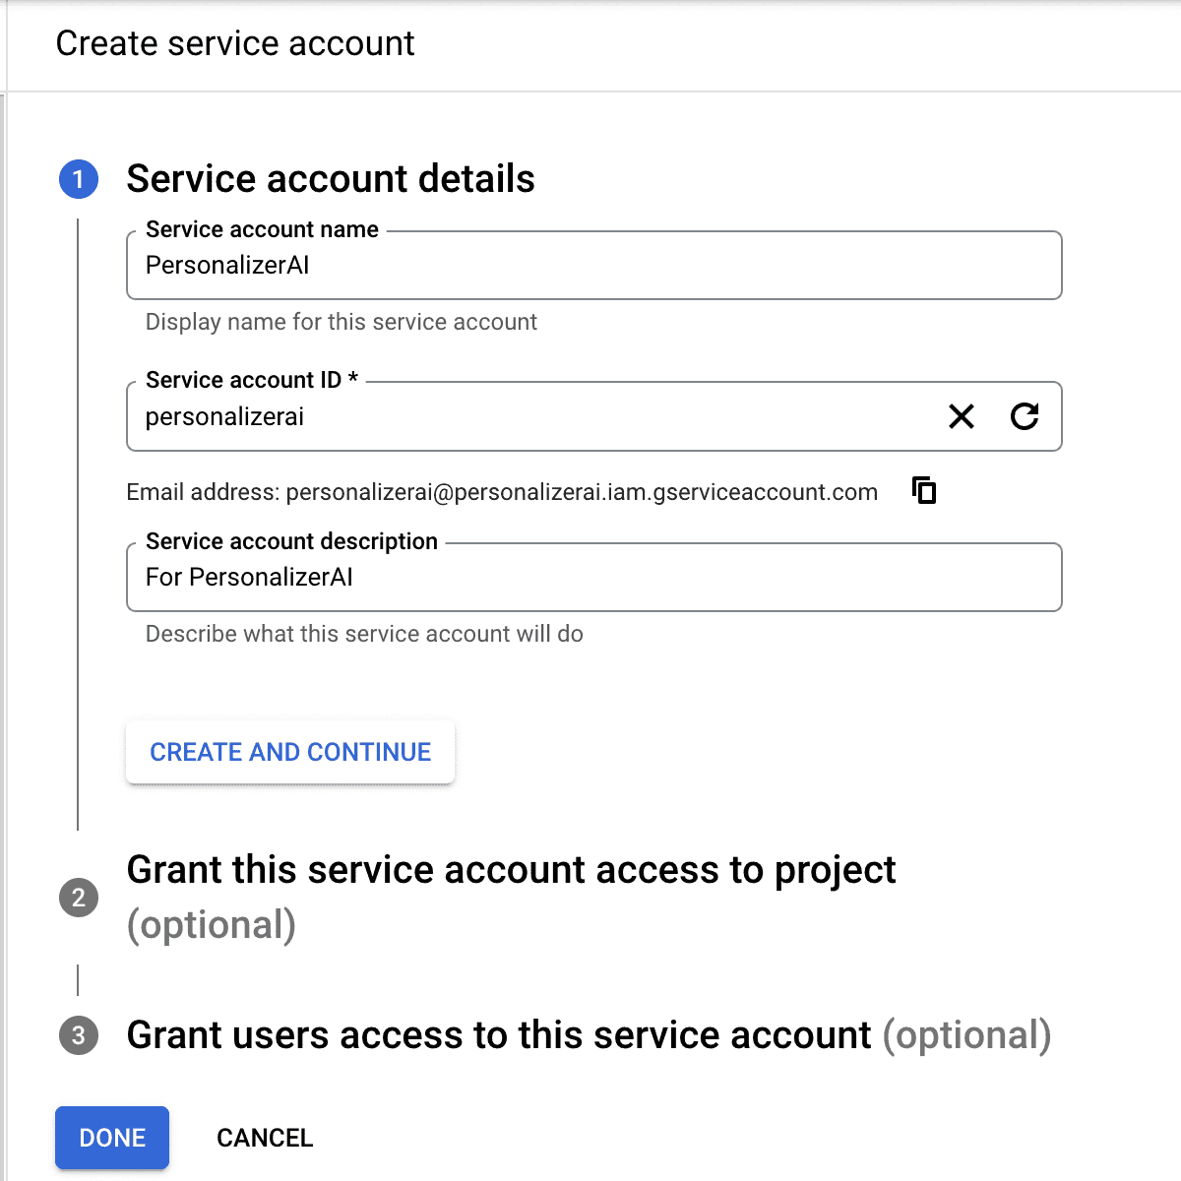Click the step 1 numbered circle indicator
The height and width of the screenshot is (1181, 1181).
[x=79, y=179]
